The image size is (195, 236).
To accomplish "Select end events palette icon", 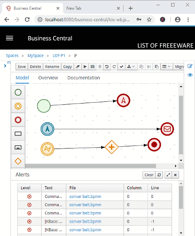I will point(18,120).
